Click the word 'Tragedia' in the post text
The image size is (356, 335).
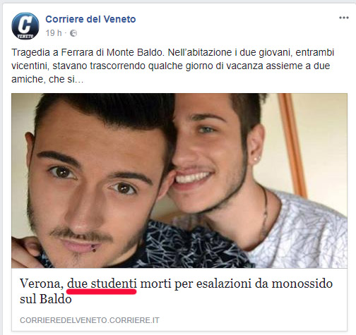point(32,52)
